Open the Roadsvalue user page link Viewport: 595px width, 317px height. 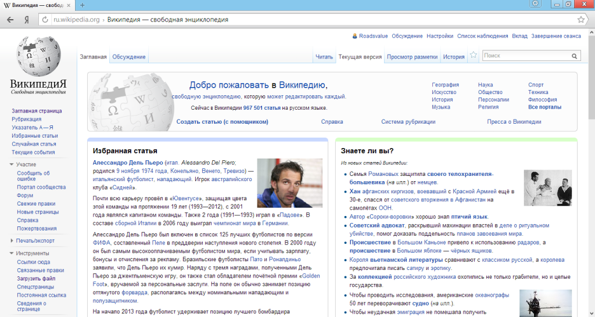(374, 36)
